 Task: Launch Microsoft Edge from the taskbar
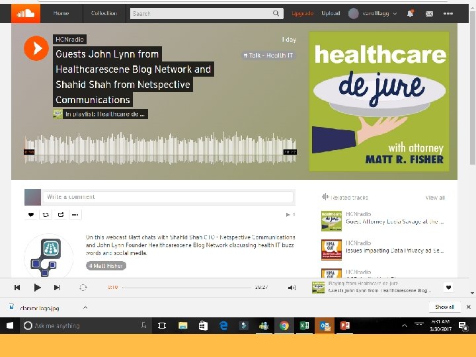coord(223,325)
